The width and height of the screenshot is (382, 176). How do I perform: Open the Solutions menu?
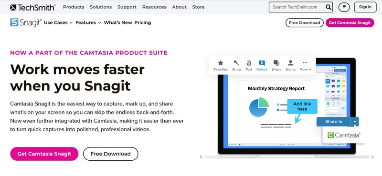[x=101, y=7]
